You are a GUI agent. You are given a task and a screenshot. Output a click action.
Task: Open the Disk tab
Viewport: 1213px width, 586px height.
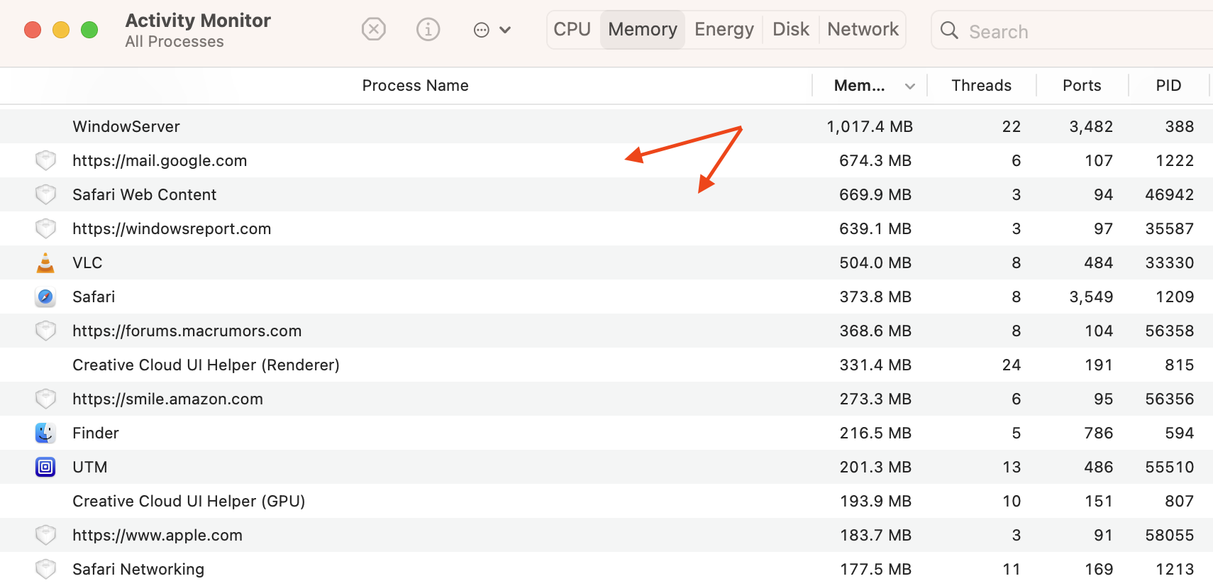pyautogui.click(x=790, y=29)
